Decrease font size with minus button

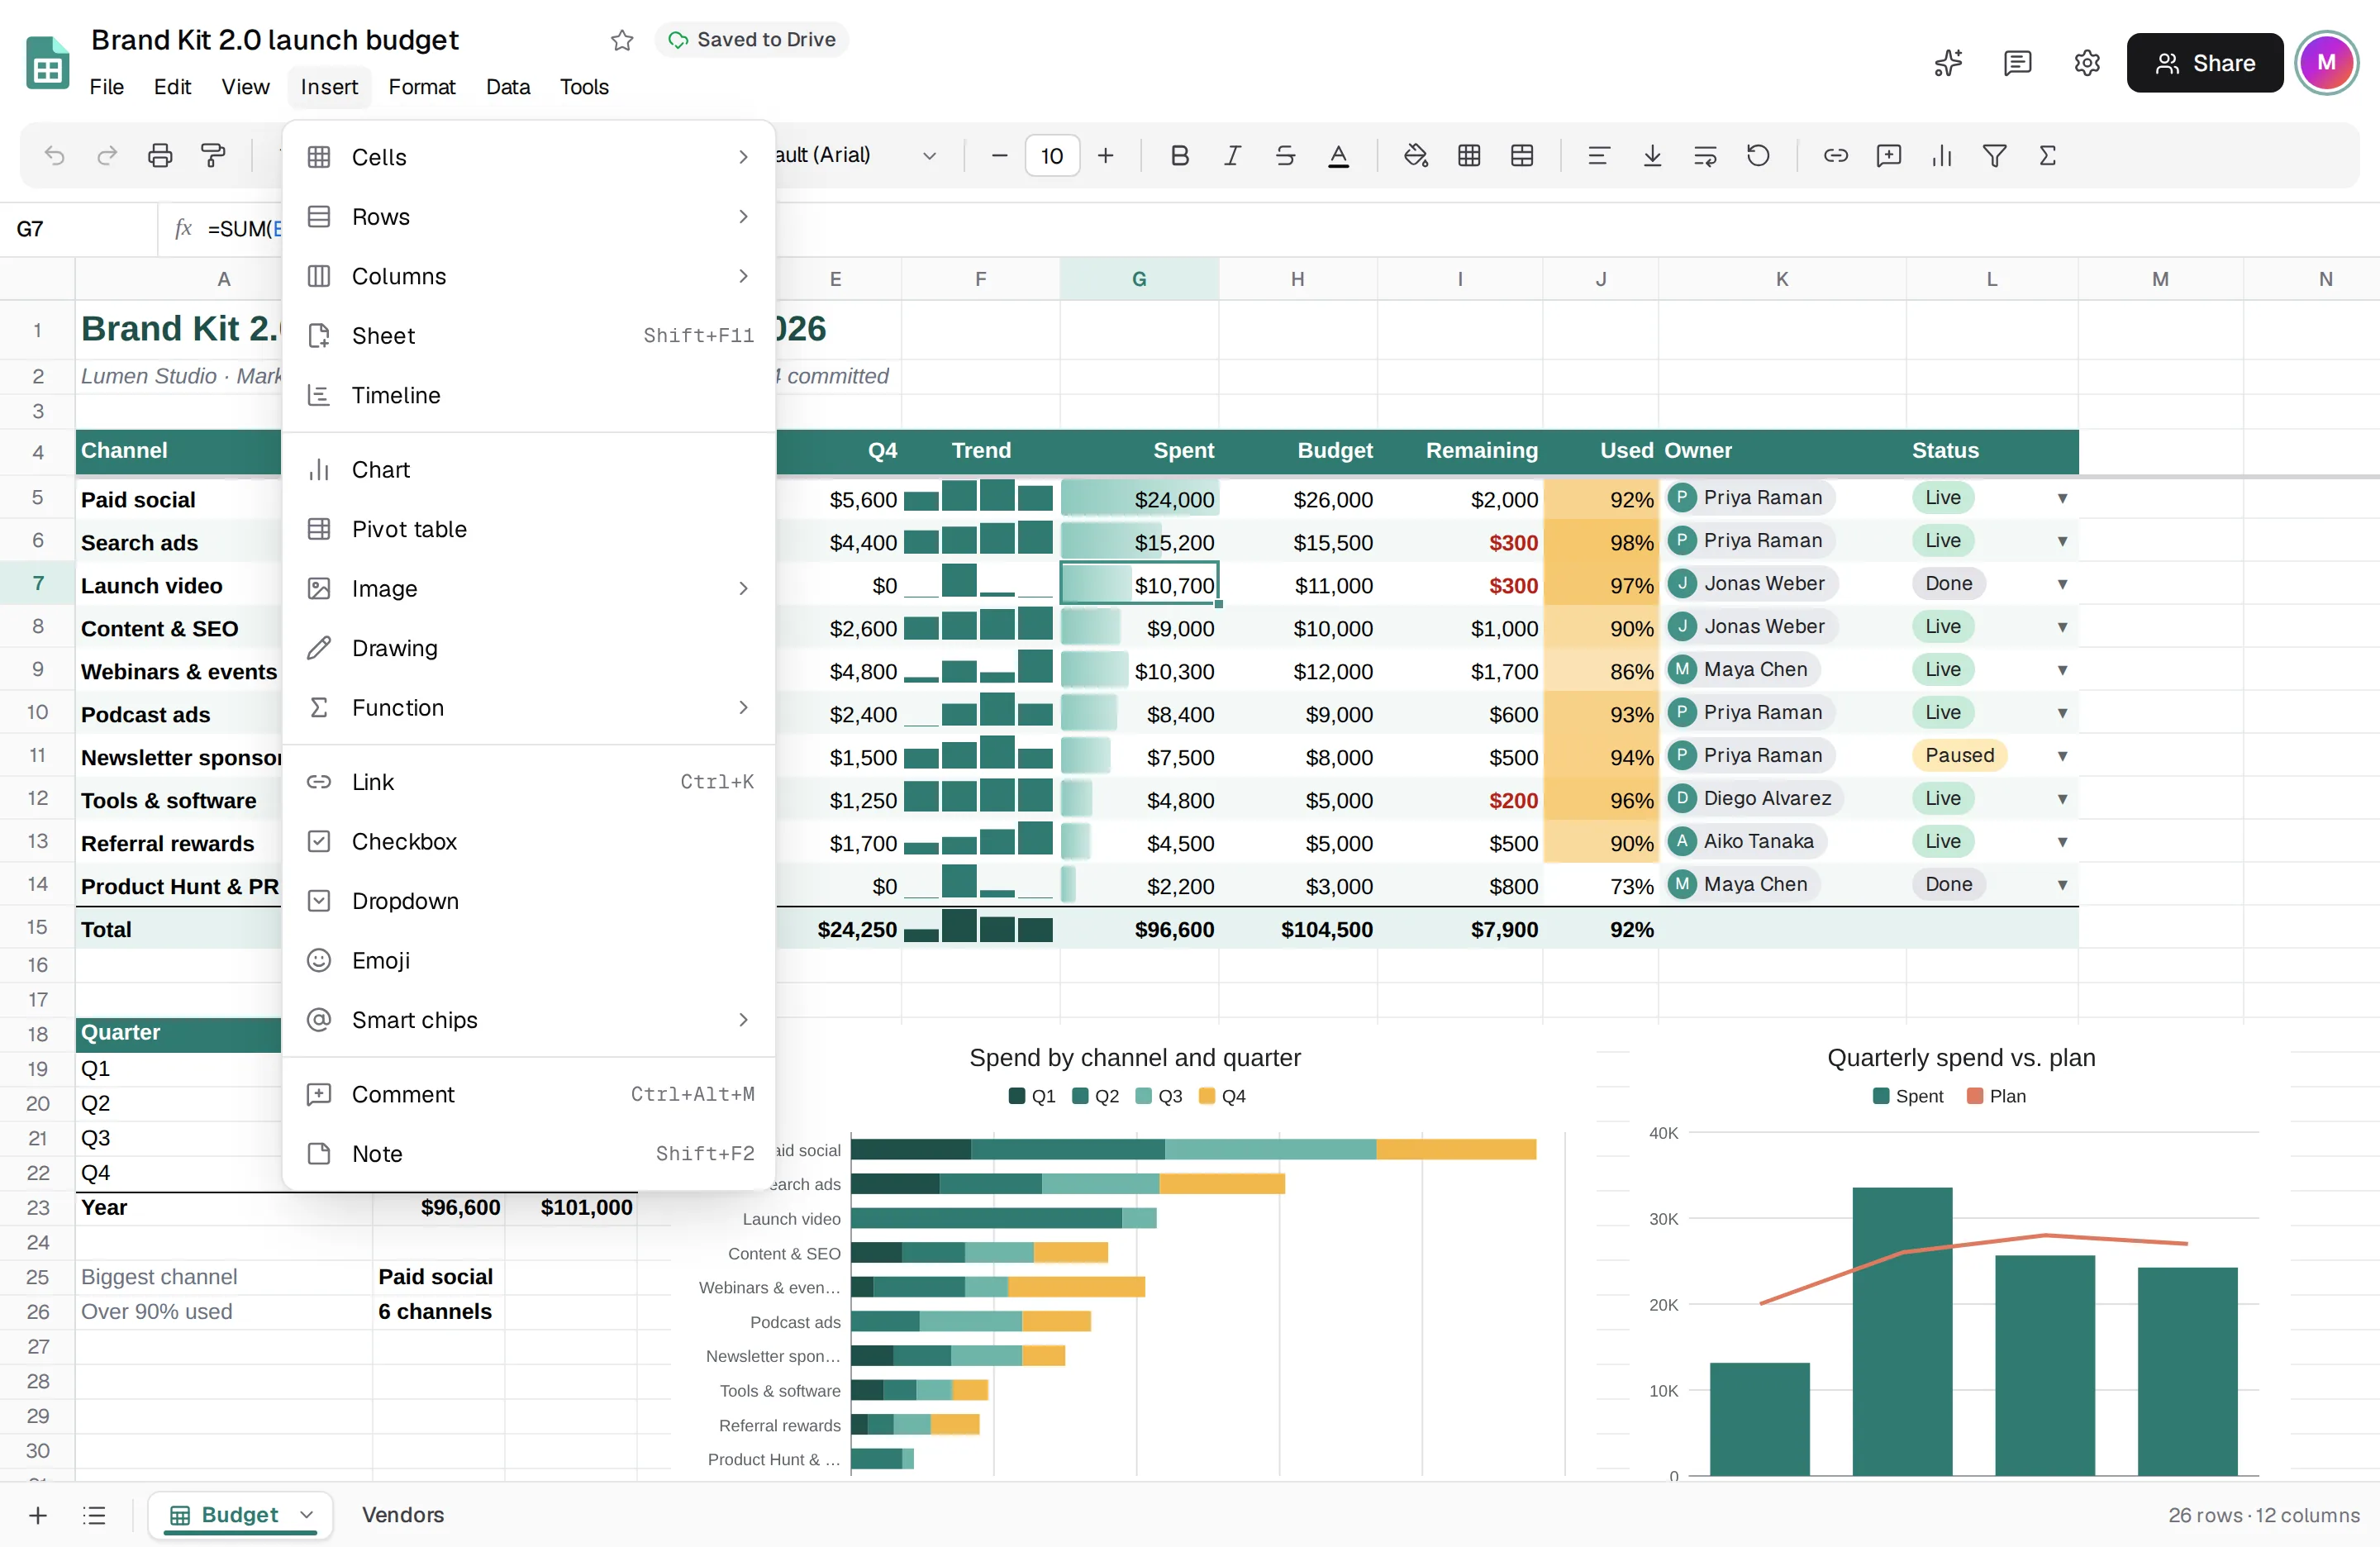point(999,156)
